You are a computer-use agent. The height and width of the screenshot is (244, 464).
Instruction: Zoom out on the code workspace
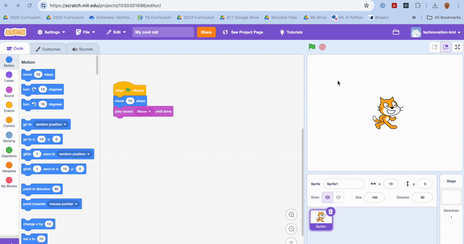(x=291, y=228)
